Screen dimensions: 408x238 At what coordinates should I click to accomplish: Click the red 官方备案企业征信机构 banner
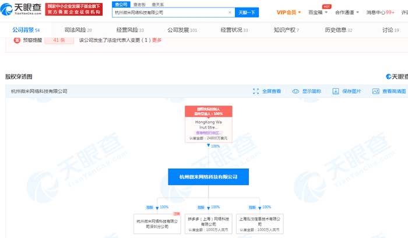click(x=74, y=9)
